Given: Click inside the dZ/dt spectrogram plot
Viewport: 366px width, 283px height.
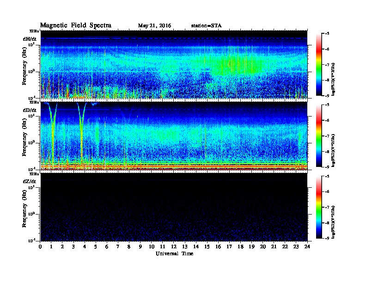Looking at the screenshot, I should [x=174, y=207].
